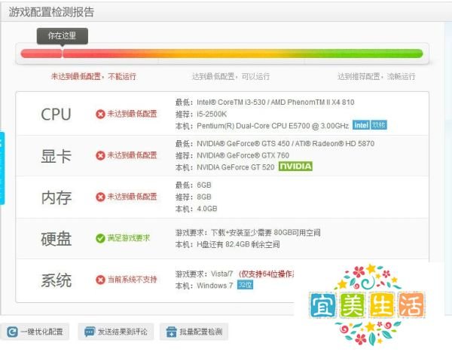Click the NVIDIA logo badge
This screenshot has height=355, width=452.
[295, 167]
